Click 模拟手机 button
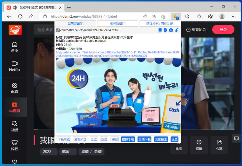 (128, 139)
